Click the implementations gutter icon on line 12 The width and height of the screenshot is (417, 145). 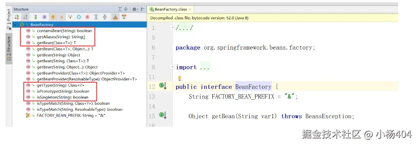(163, 86)
